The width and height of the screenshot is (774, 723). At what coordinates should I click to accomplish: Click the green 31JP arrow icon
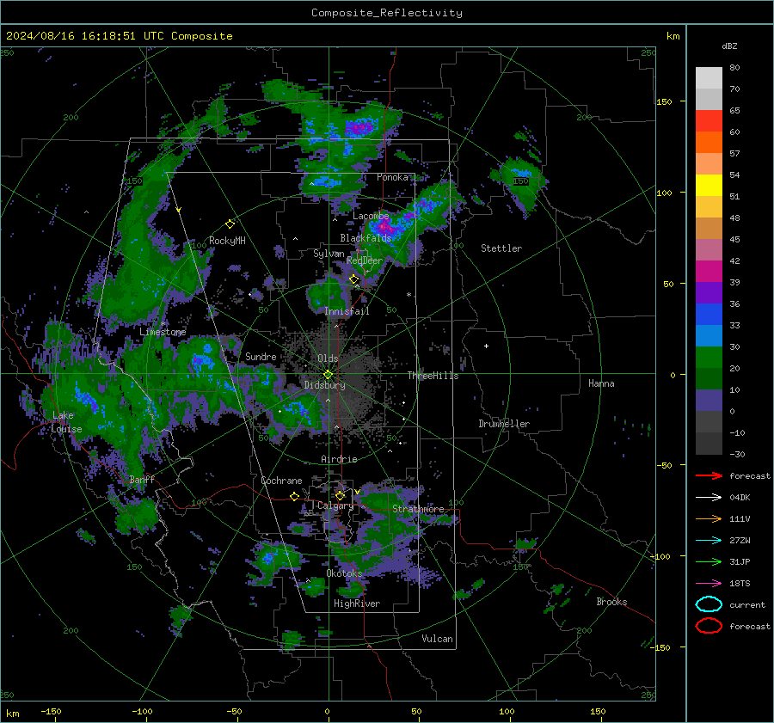[x=709, y=561]
